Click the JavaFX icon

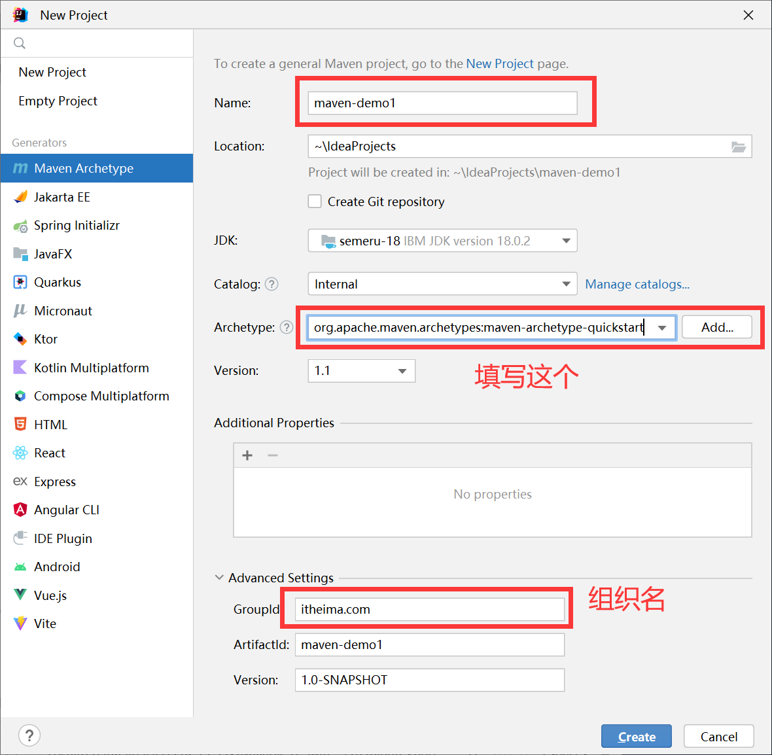(20, 254)
